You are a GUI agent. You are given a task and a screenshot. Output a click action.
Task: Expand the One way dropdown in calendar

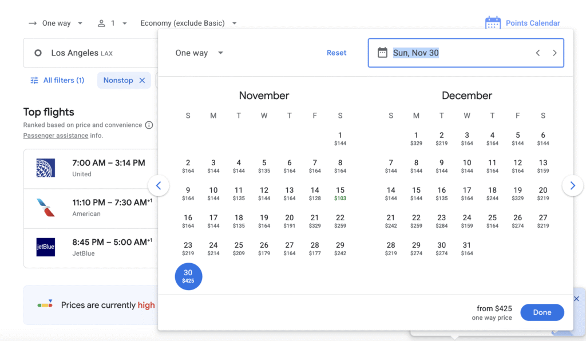point(199,53)
